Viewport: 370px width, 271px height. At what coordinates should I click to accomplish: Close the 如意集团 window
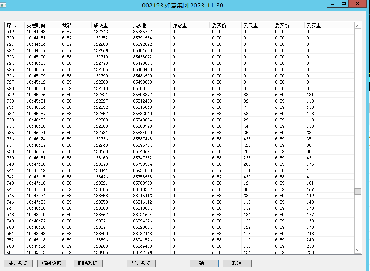tap(357, 4)
